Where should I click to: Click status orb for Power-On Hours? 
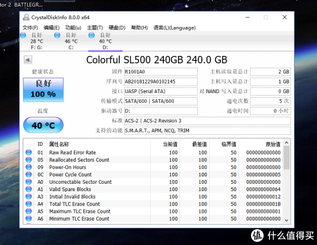(29, 167)
